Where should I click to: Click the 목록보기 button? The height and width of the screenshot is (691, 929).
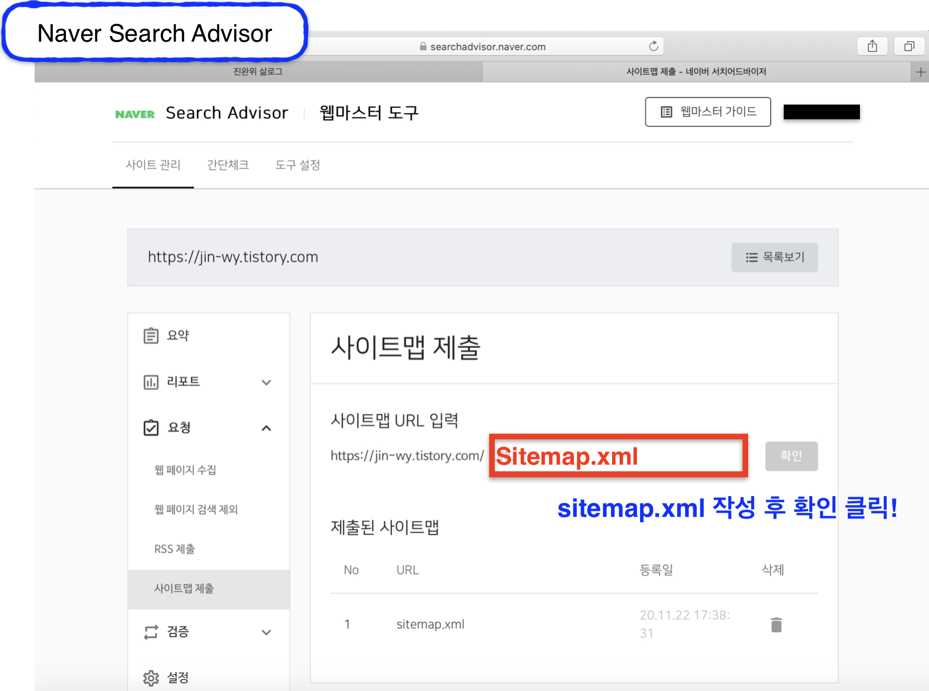coord(775,257)
